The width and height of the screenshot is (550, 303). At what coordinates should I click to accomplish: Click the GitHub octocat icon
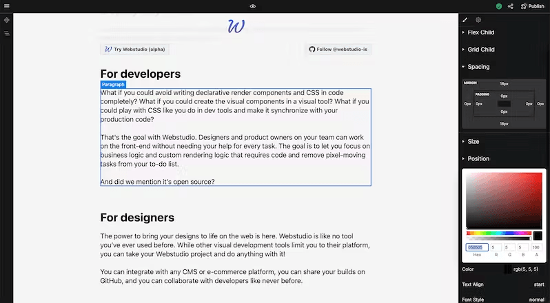click(312, 50)
